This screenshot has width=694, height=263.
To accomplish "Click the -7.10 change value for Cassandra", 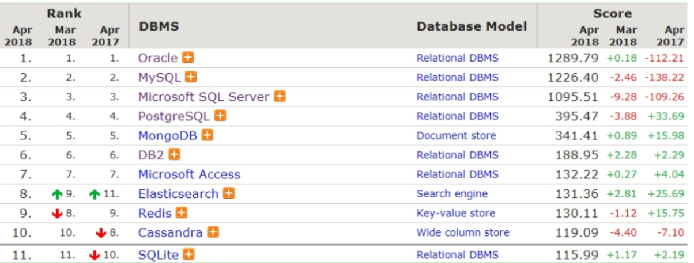I will 670,232.
